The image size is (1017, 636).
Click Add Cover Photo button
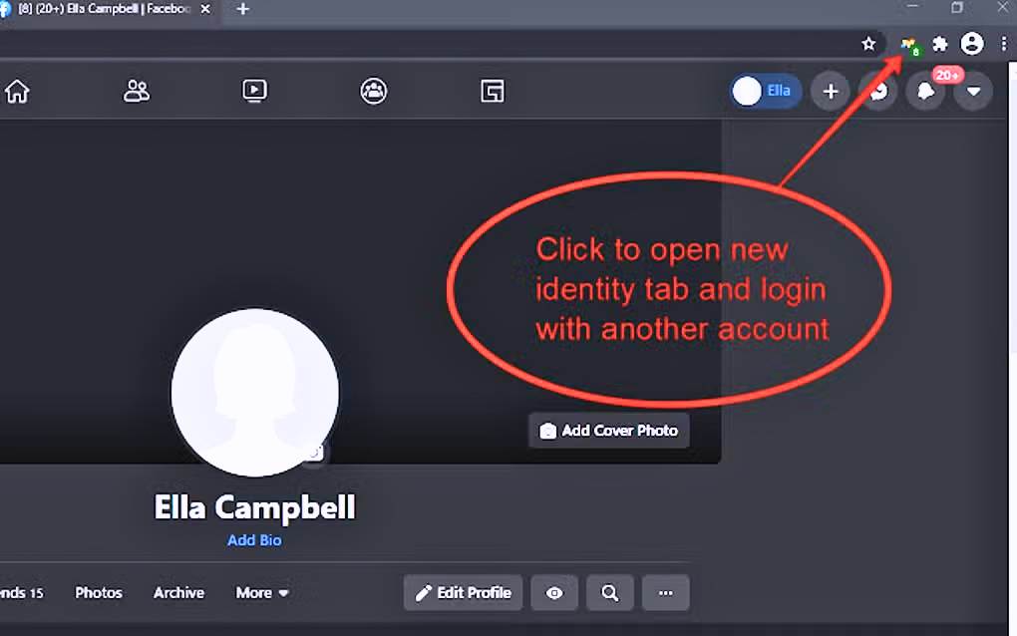pyautogui.click(x=608, y=431)
